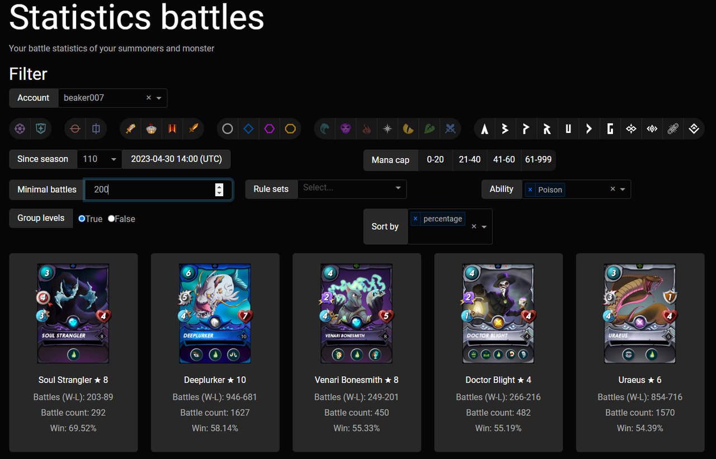
Task: Click the 'Soul Strangler ★ 8' title
Action: [x=73, y=380]
